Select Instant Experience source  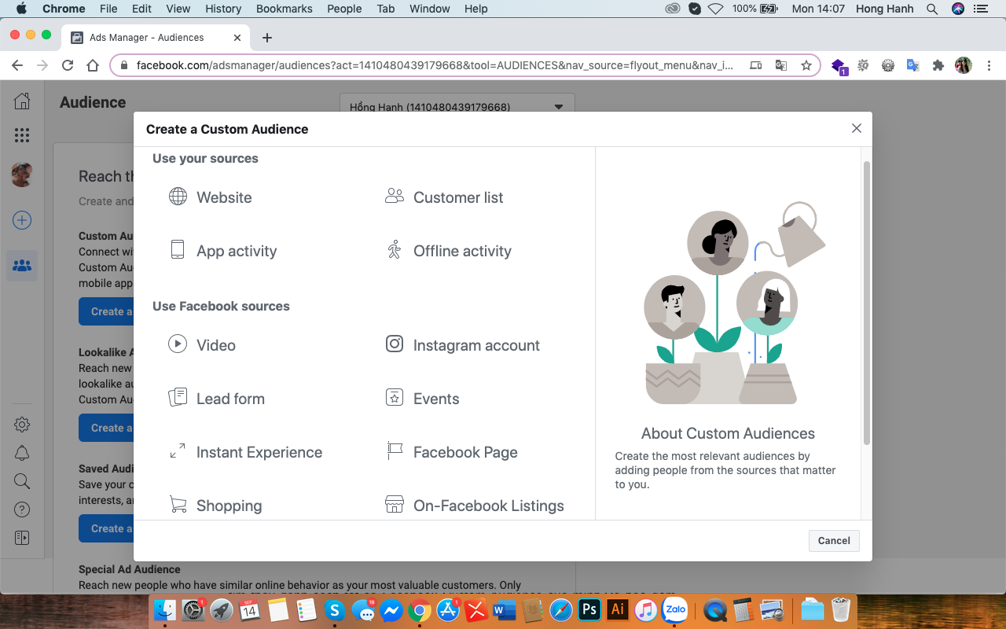click(x=246, y=452)
